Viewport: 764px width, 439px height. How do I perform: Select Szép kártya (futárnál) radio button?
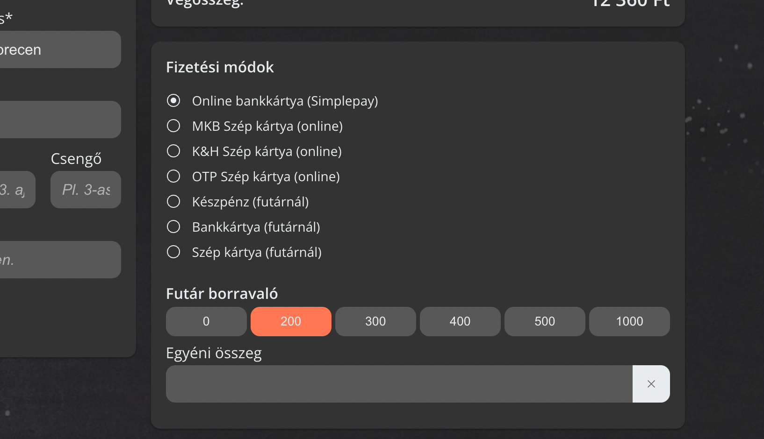[173, 252]
